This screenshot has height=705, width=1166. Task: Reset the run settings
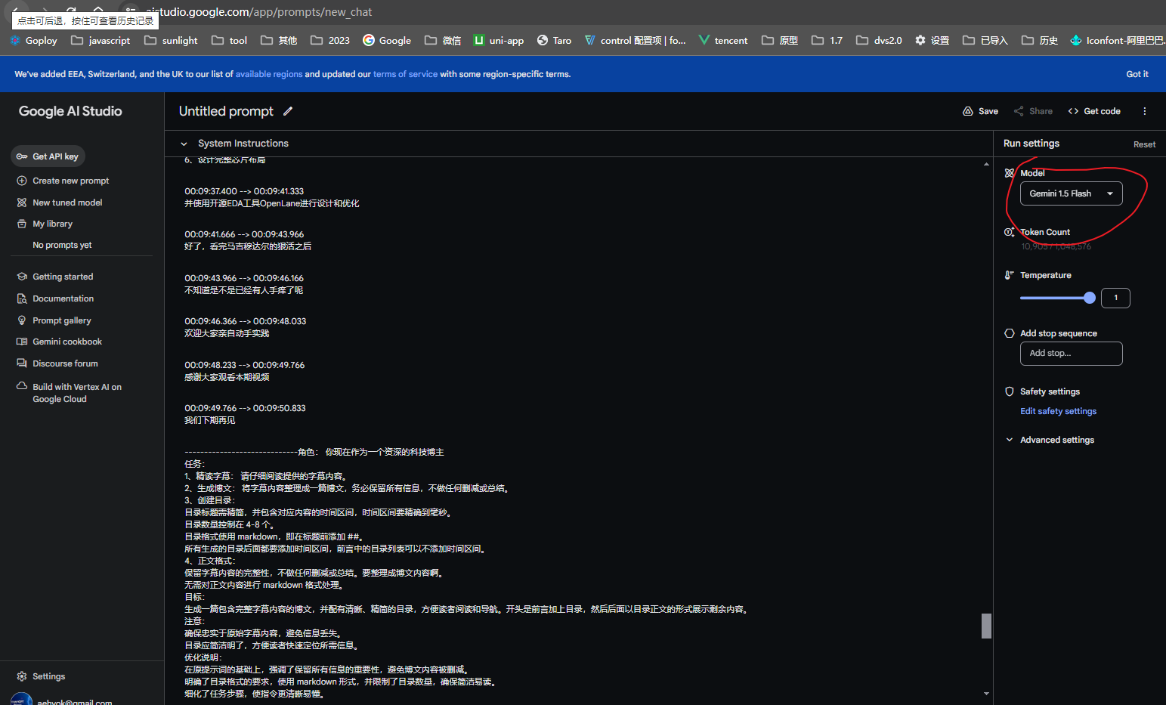1144,144
